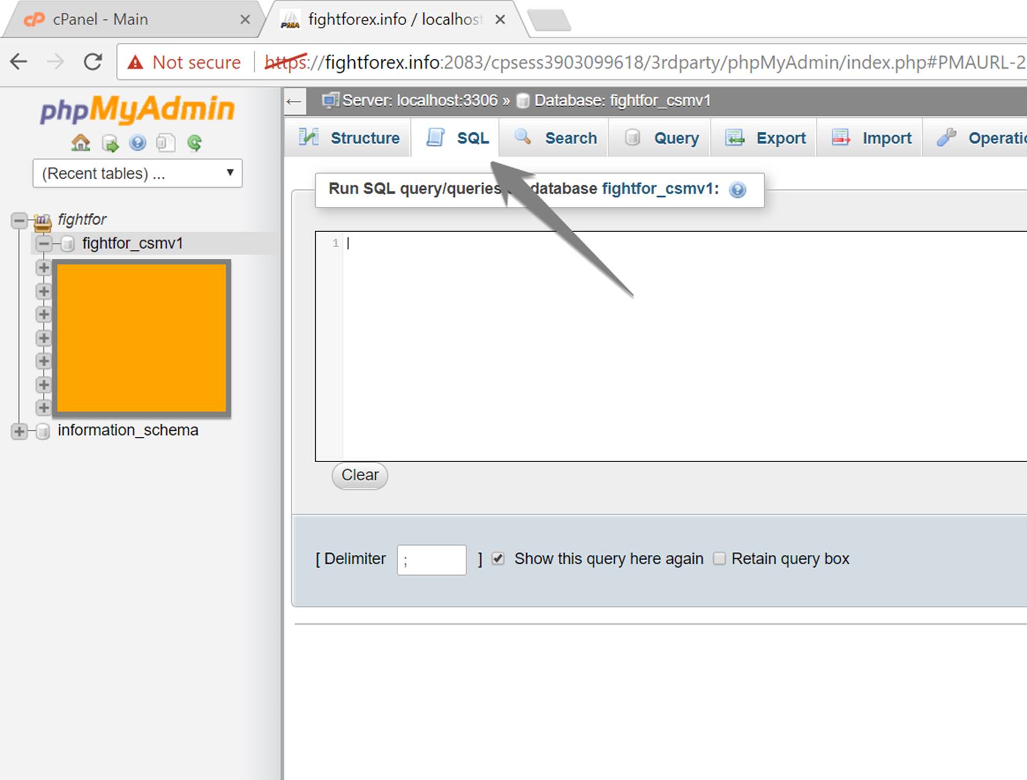Open the SQL documentation page icon in sidebar
The image size is (1027, 780).
coord(166,143)
